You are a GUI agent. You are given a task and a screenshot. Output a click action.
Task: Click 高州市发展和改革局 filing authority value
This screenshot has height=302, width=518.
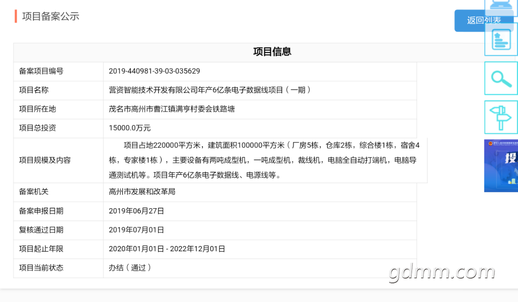(142, 192)
